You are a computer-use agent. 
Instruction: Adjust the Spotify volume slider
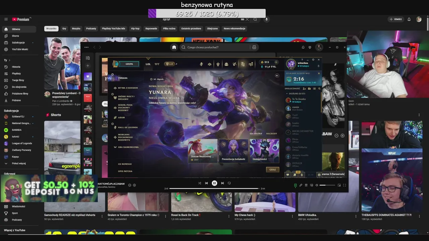[x=327, y=185]
